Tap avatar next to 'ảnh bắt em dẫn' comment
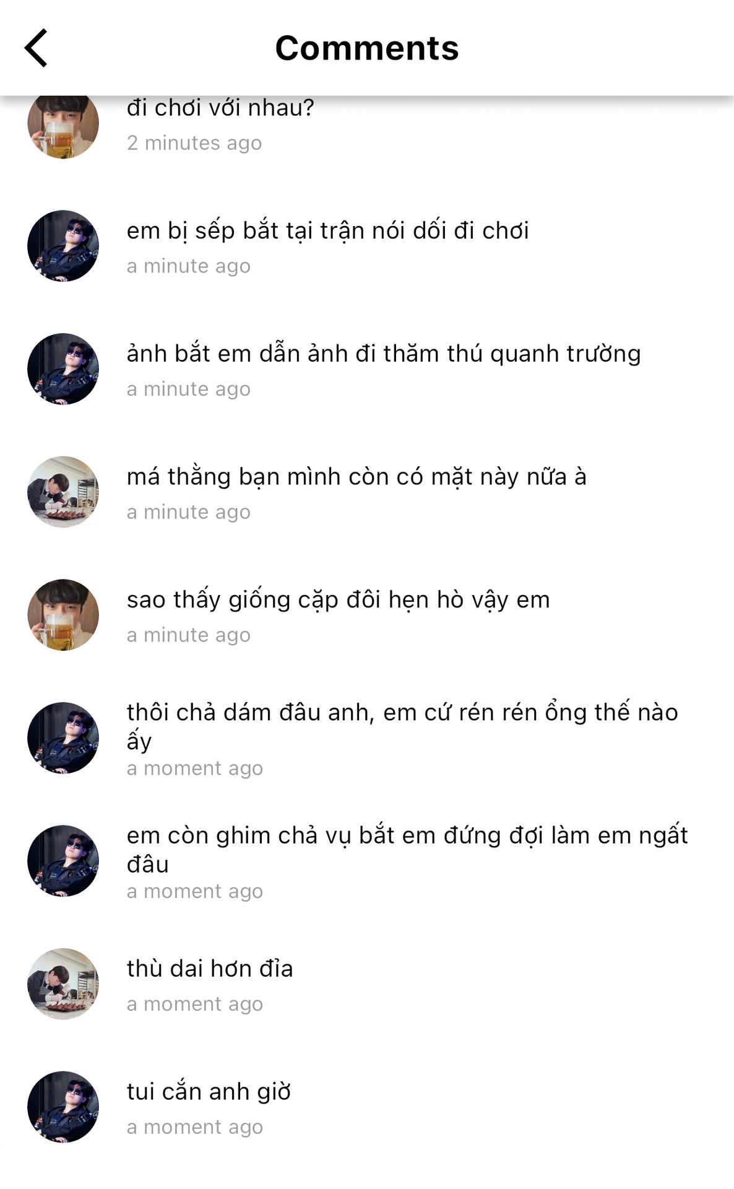The image size is (734, 1189). click(63, 369)
